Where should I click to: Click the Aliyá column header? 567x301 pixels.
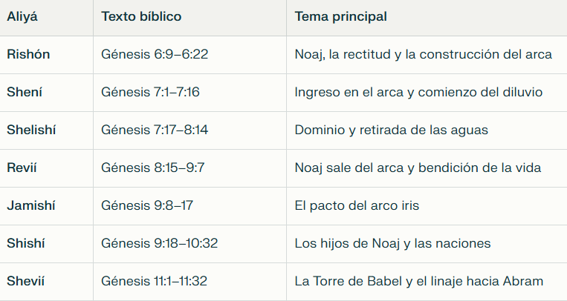pos(22,16)
